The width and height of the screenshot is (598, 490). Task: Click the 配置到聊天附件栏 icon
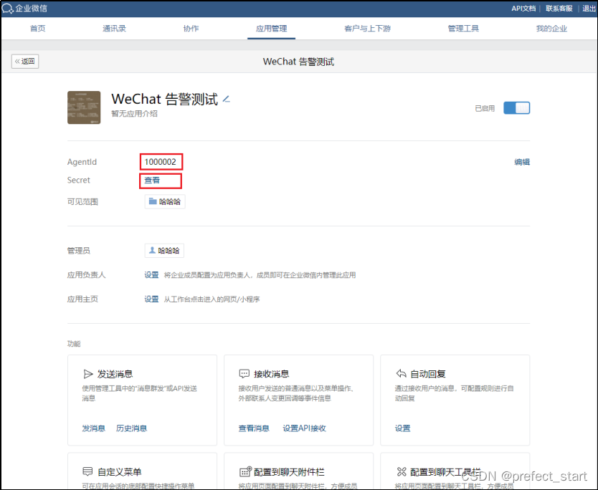click(x=246, y=471)
